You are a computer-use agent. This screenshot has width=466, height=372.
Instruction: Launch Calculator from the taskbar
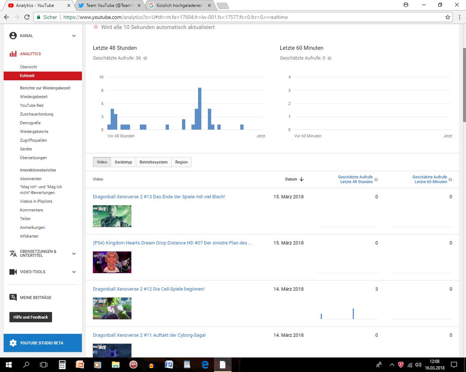pyautogui.click(x=62, y=365)
